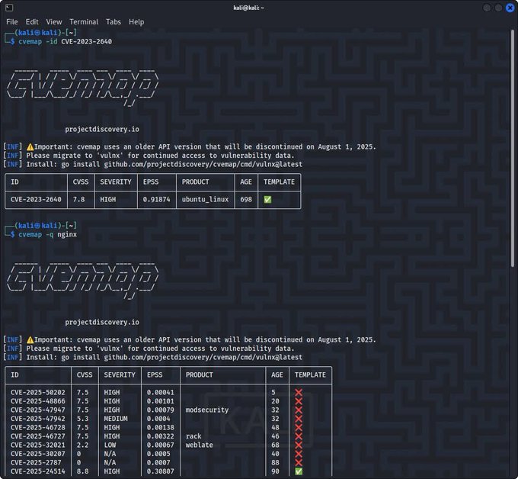Viewport: 518px width, 479px height.
Task: Click the blue close window button
Action: (x=510, y=8)
